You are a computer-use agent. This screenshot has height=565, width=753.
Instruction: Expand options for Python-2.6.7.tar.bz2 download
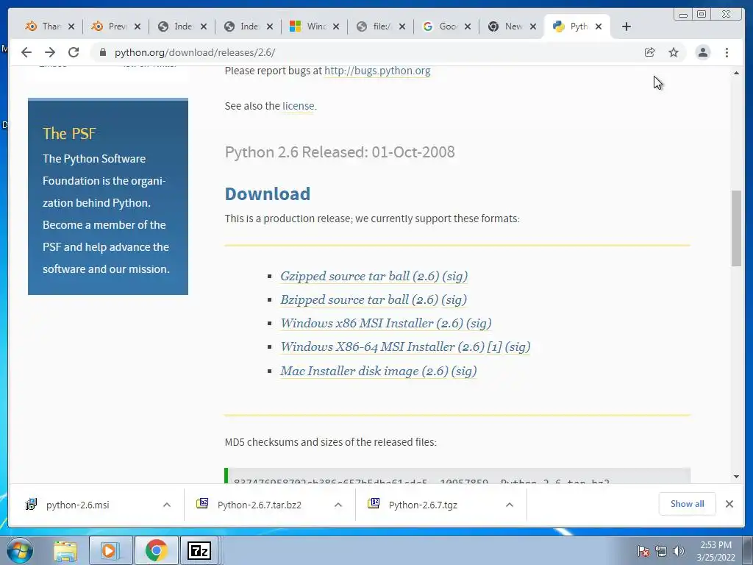click(x=338, y=505)
